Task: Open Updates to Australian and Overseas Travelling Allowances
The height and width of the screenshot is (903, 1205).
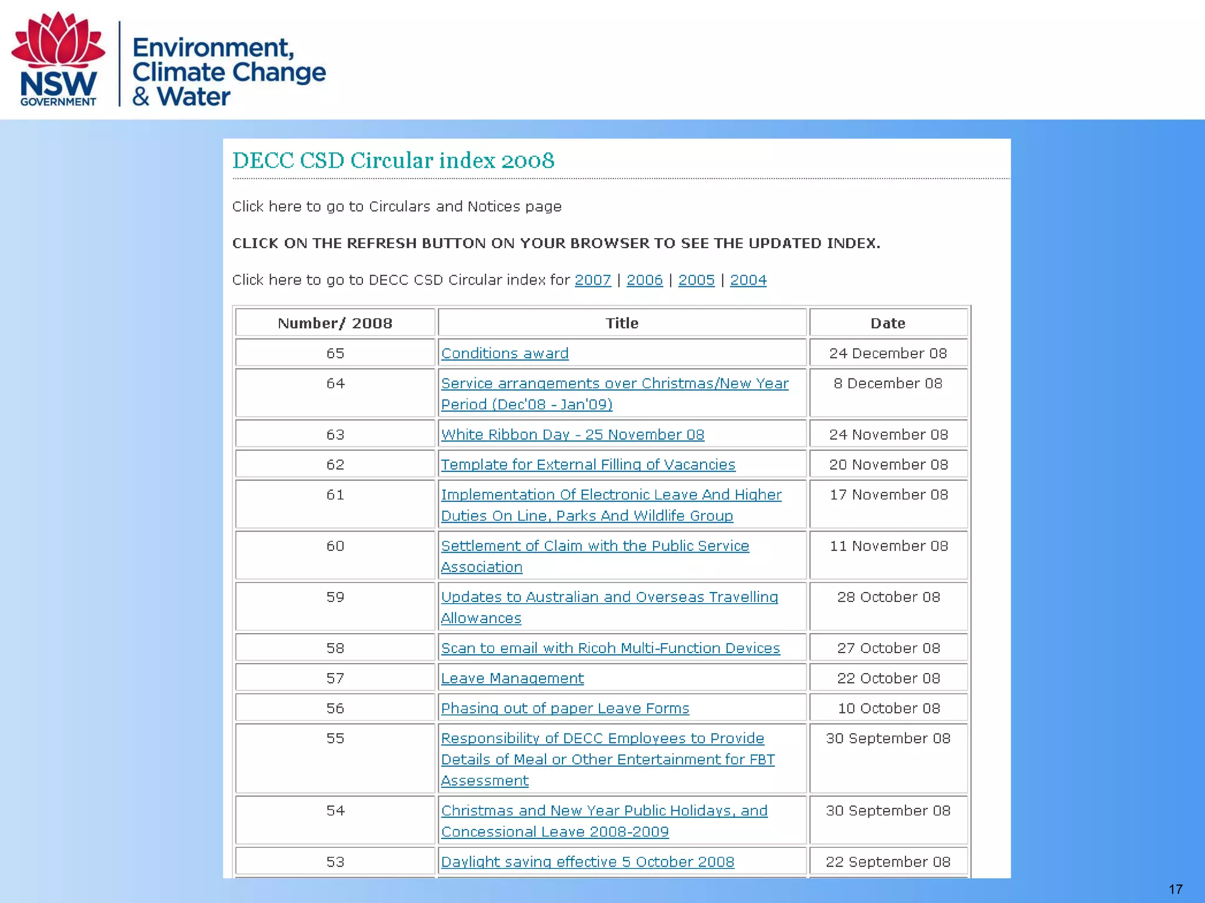Action: tap(609, 597)
